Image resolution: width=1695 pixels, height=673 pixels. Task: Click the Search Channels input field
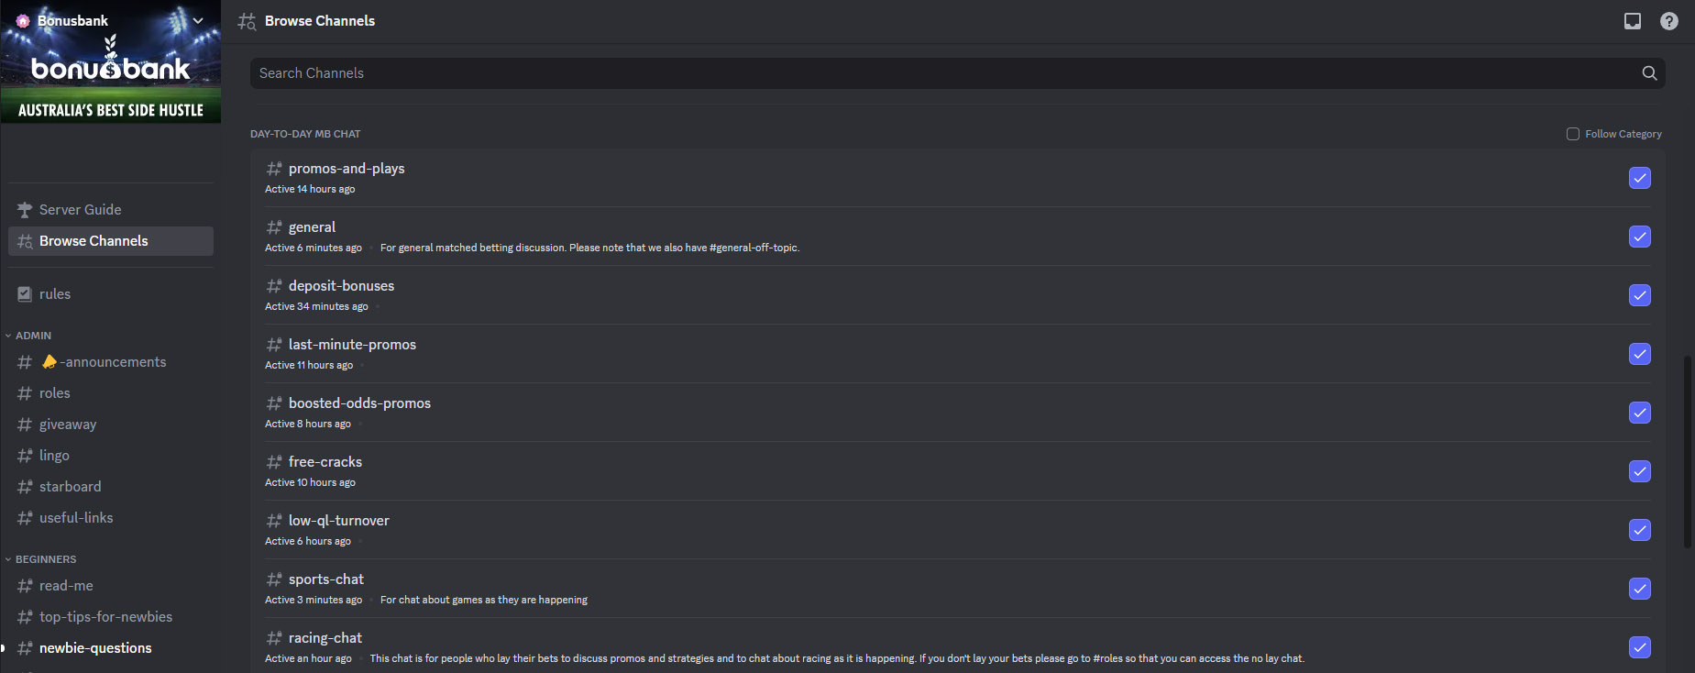click(642, 72)
